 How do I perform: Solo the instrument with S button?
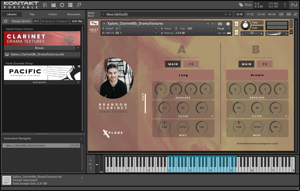point(236,24)
